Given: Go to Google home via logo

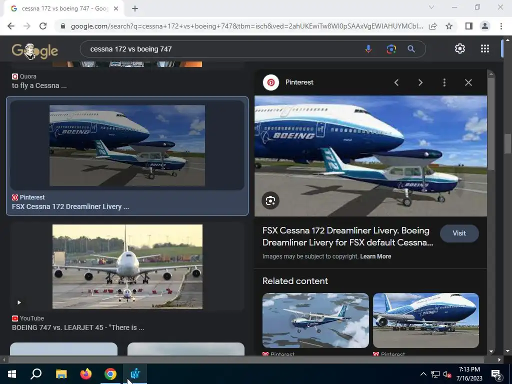Looking at the screenshot, I should pos(35,51).
